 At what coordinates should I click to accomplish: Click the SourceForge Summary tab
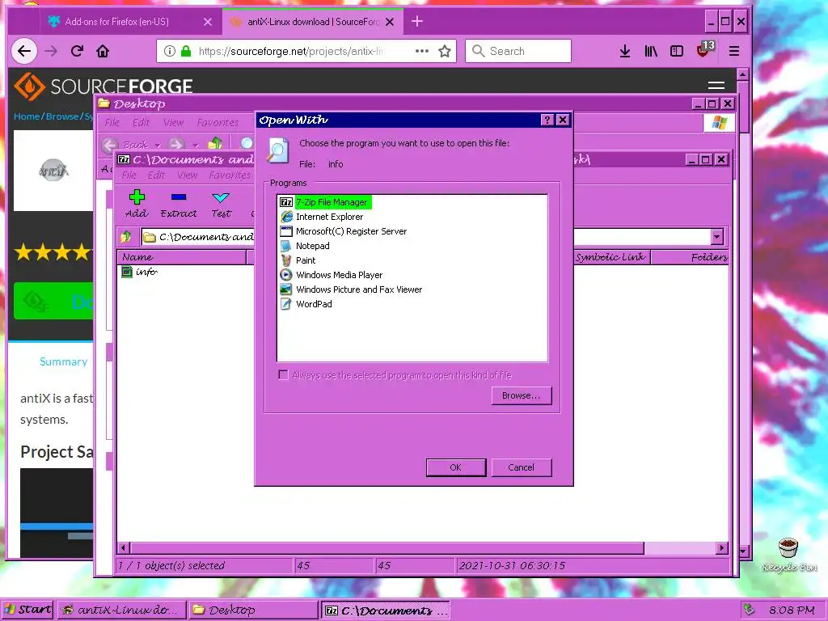click(x=63, y=361)
